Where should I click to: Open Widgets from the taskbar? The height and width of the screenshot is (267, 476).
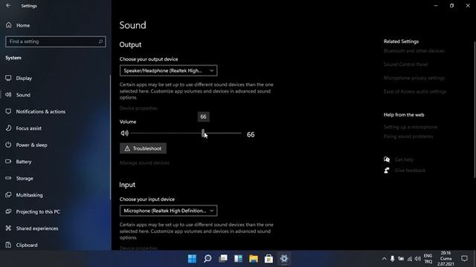(x=238, y=259)
